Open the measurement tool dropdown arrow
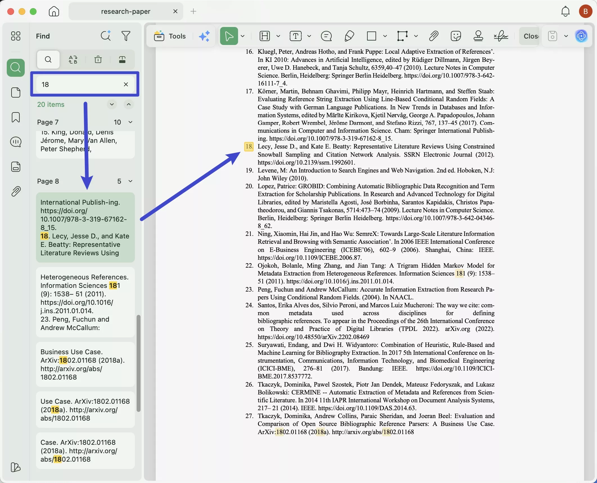 (x=416, y=36)
